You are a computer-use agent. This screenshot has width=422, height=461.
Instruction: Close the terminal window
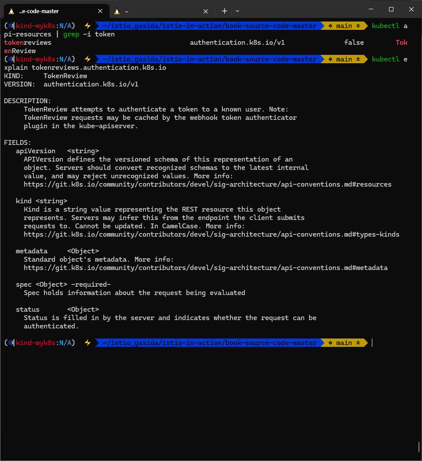tap(411, 9)
